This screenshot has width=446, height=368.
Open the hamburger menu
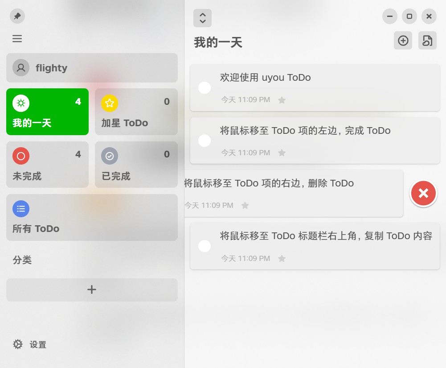pos(17,38)
